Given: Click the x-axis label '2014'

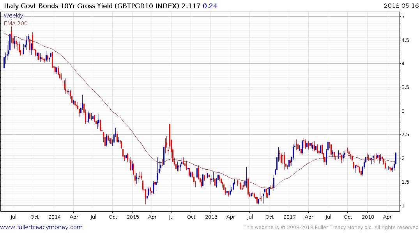Looking at the screenshot, I should [x=55, y=217].
